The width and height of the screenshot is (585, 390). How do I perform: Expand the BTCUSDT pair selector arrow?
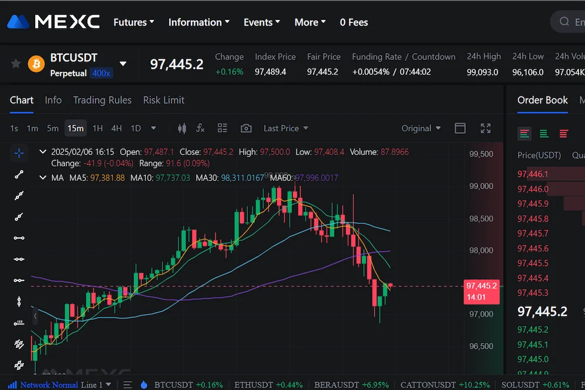pyautogui.click(x=123, y=64)
